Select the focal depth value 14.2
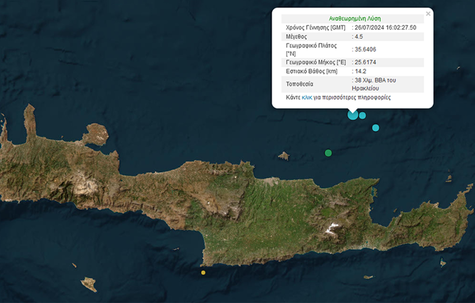The height and width of the screenshot is (303, 475). click(360, 71)
